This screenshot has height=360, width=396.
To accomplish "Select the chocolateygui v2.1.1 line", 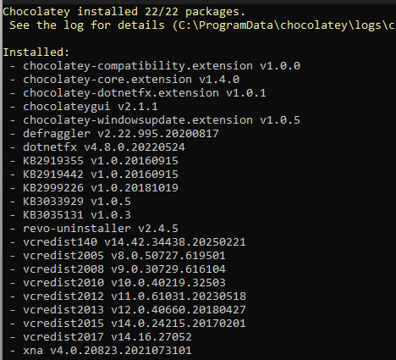I will coord(84,107).
